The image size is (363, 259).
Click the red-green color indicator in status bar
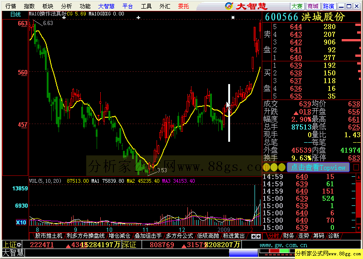[x=279, y=251]
